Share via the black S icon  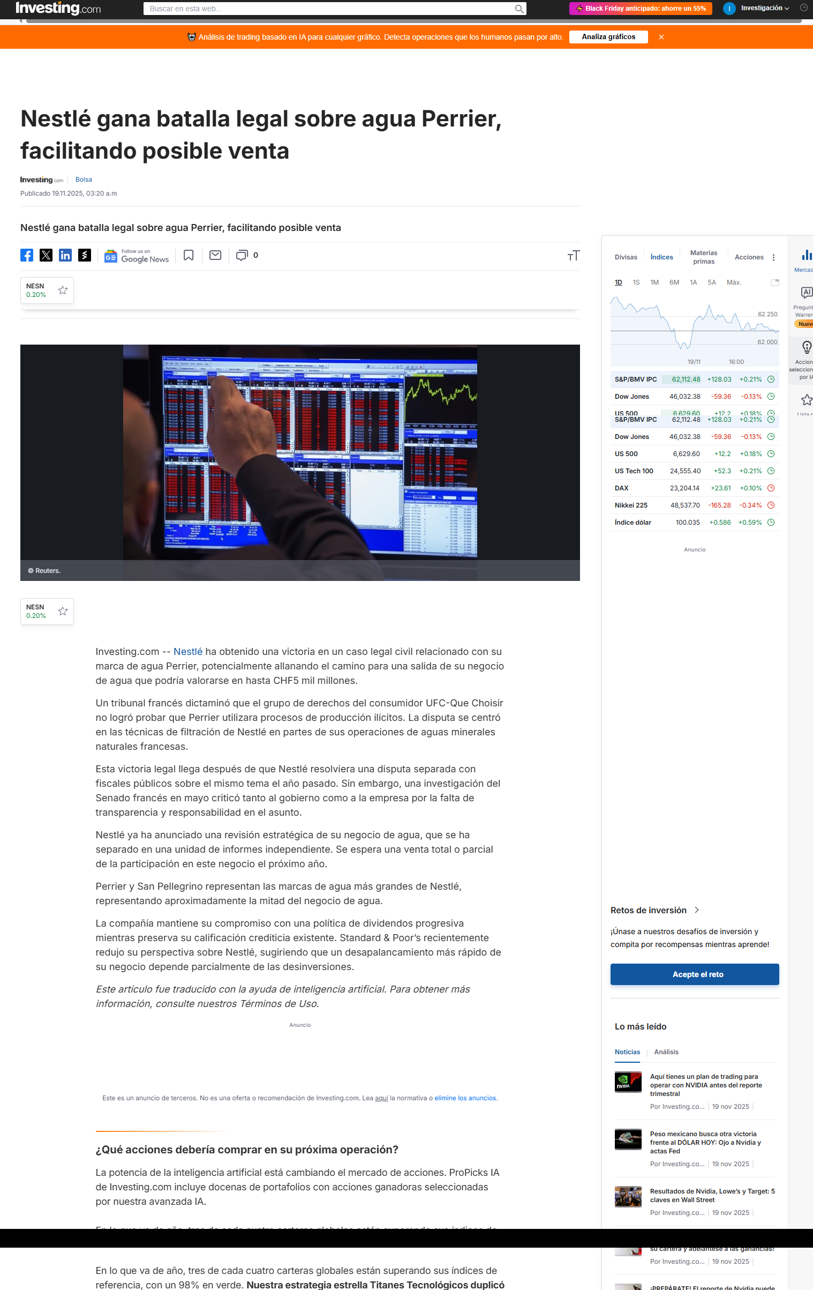coord(85,255)
